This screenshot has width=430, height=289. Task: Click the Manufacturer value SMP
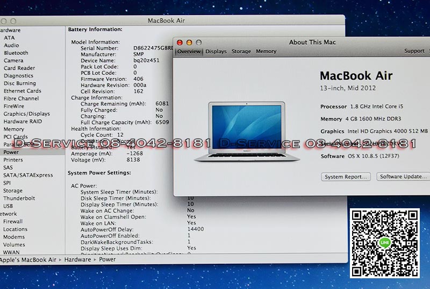tap(139, 54)
